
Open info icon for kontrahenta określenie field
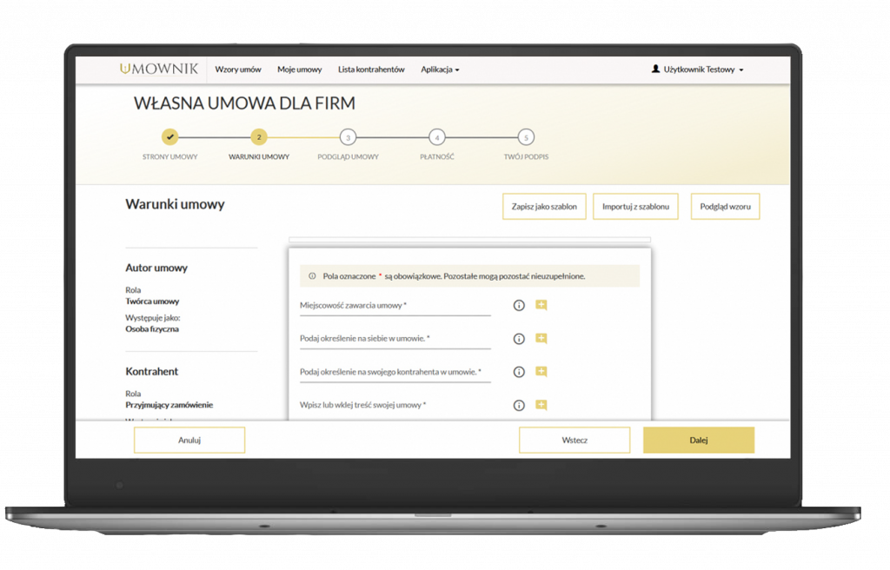pos(519,372)
